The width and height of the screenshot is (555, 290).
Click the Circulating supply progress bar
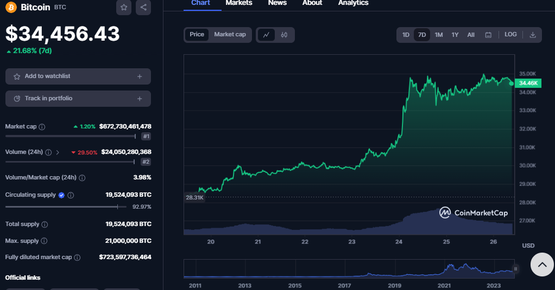[x=66, y=207]
